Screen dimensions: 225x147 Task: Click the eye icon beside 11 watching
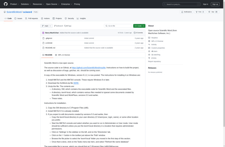click(149, 55)
